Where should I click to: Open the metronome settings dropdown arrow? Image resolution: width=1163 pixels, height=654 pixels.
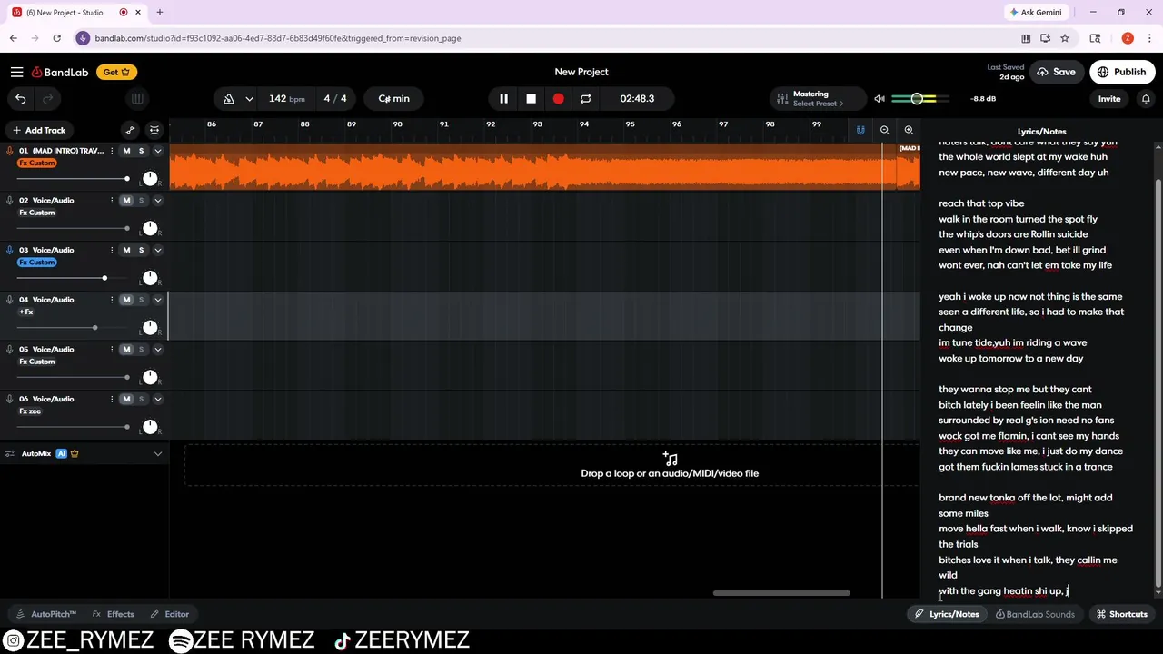pyautogui.click(x=249, y=98)
